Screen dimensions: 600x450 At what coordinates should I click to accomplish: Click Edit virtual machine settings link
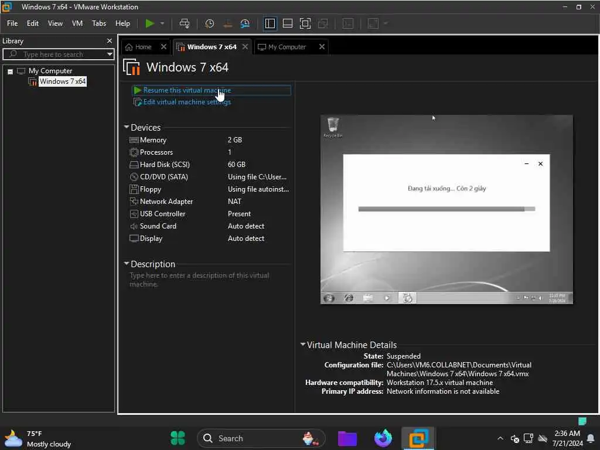(x=187, y=102)
